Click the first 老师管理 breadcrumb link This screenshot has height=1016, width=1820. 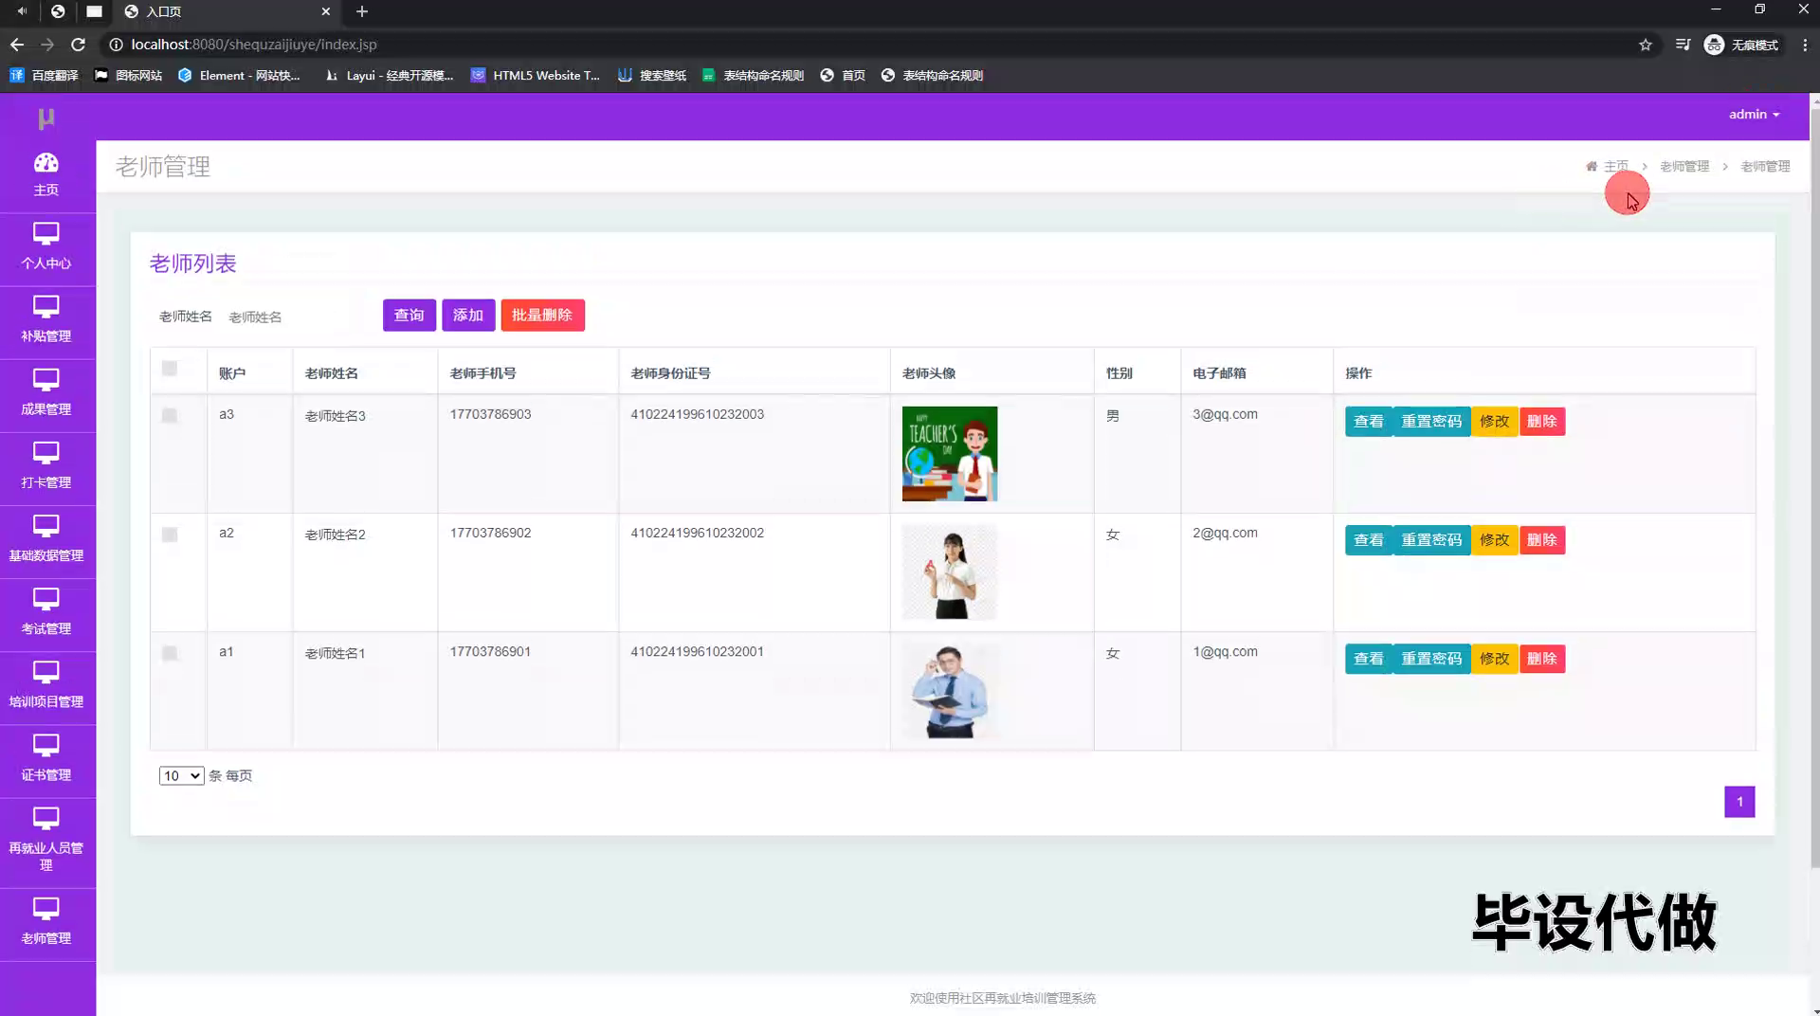pyautogui.click(x=1684, y=166)
